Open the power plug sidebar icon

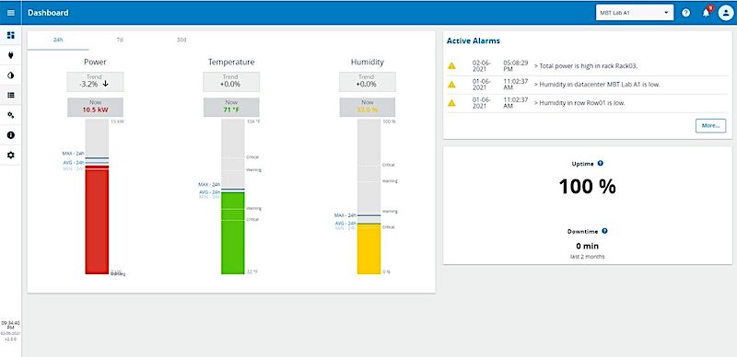pyautogui.click(x=11, y=55)
